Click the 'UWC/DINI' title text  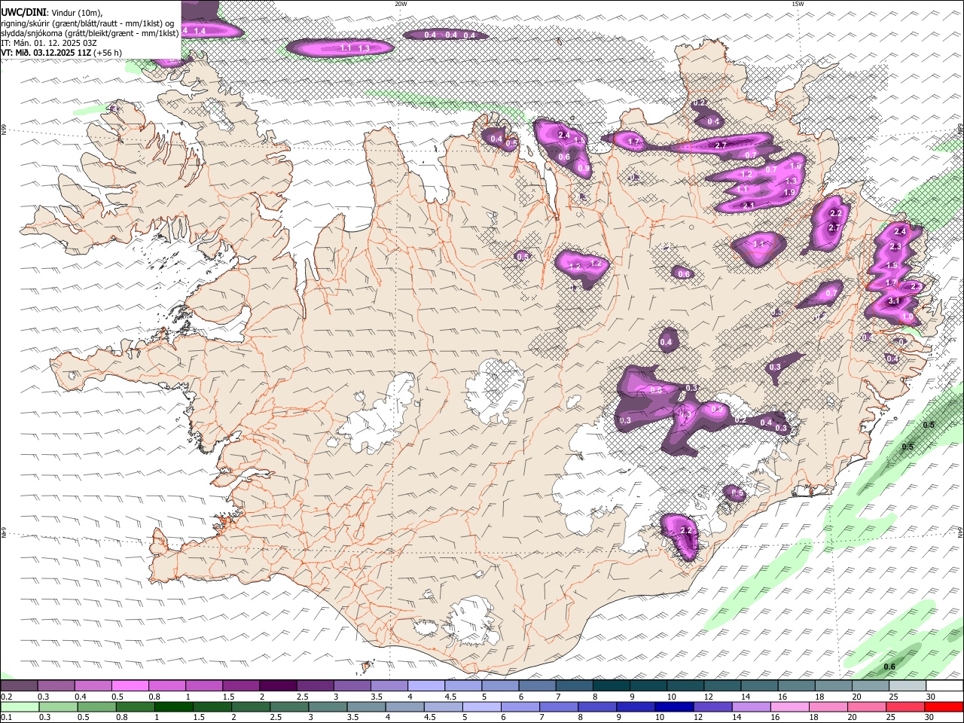[x=23, y=12]
